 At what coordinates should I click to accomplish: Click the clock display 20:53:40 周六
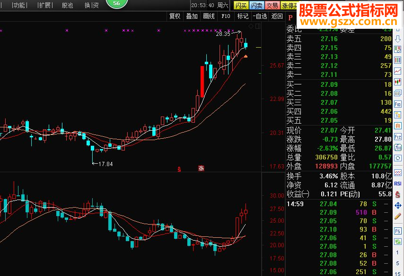(x=210, y=5)
